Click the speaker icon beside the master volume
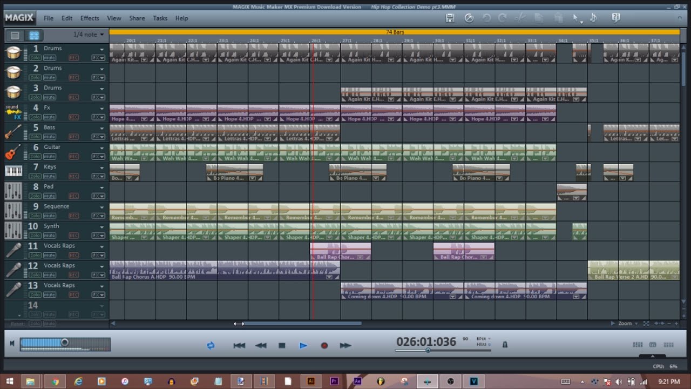Viewport: 691px width, 389px height. point(12,344)
